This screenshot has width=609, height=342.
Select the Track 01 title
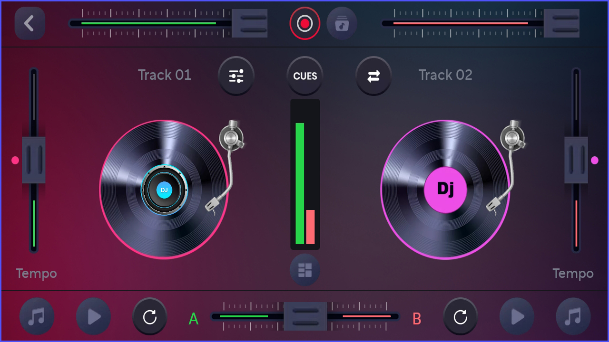164,75
